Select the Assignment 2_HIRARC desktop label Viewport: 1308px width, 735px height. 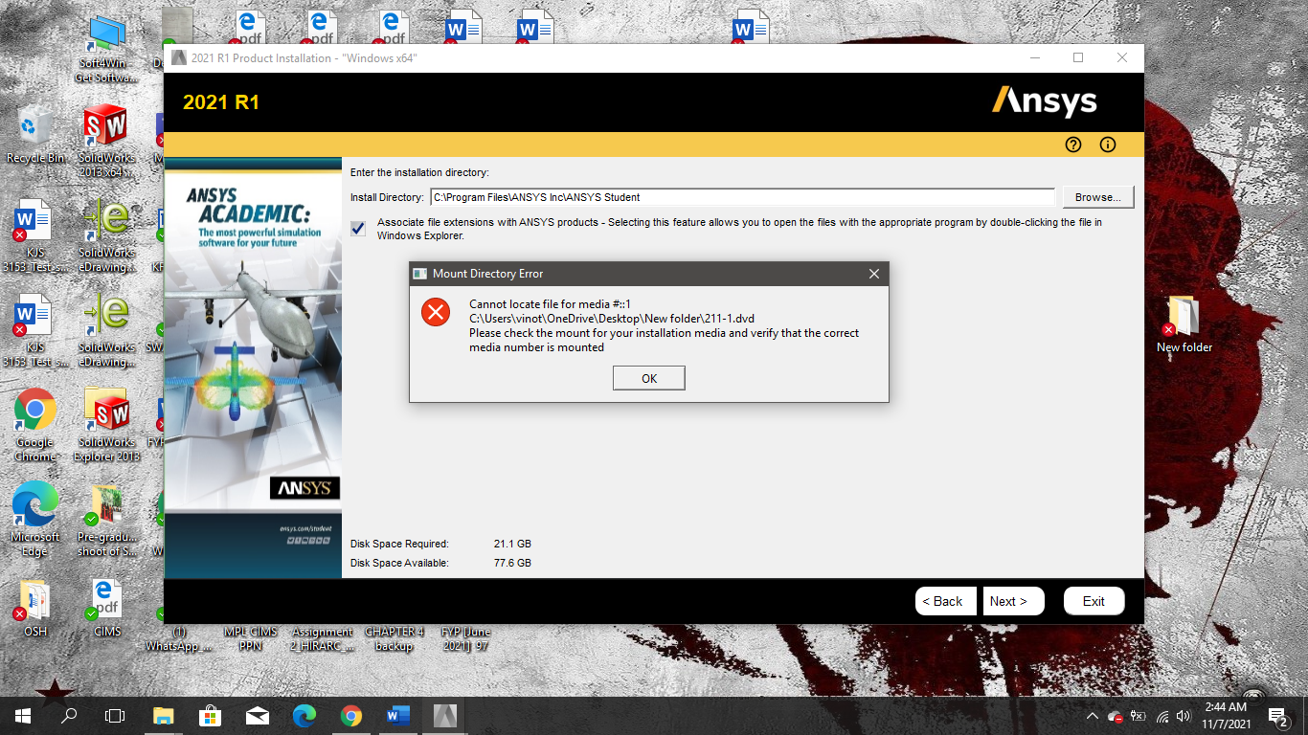pos(323,638)
